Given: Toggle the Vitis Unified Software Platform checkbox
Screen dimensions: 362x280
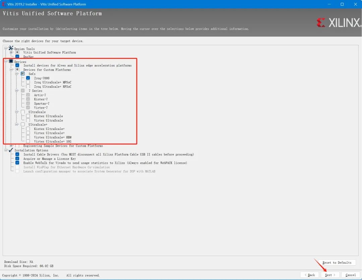Looking at the screenshot, I should click(17, 52).
